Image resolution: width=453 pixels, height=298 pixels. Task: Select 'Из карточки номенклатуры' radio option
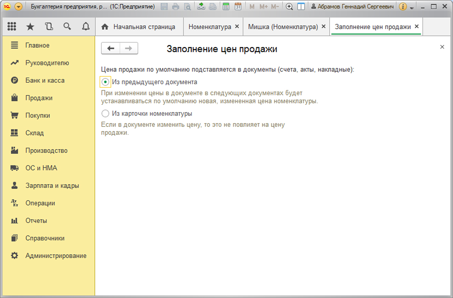106,113
